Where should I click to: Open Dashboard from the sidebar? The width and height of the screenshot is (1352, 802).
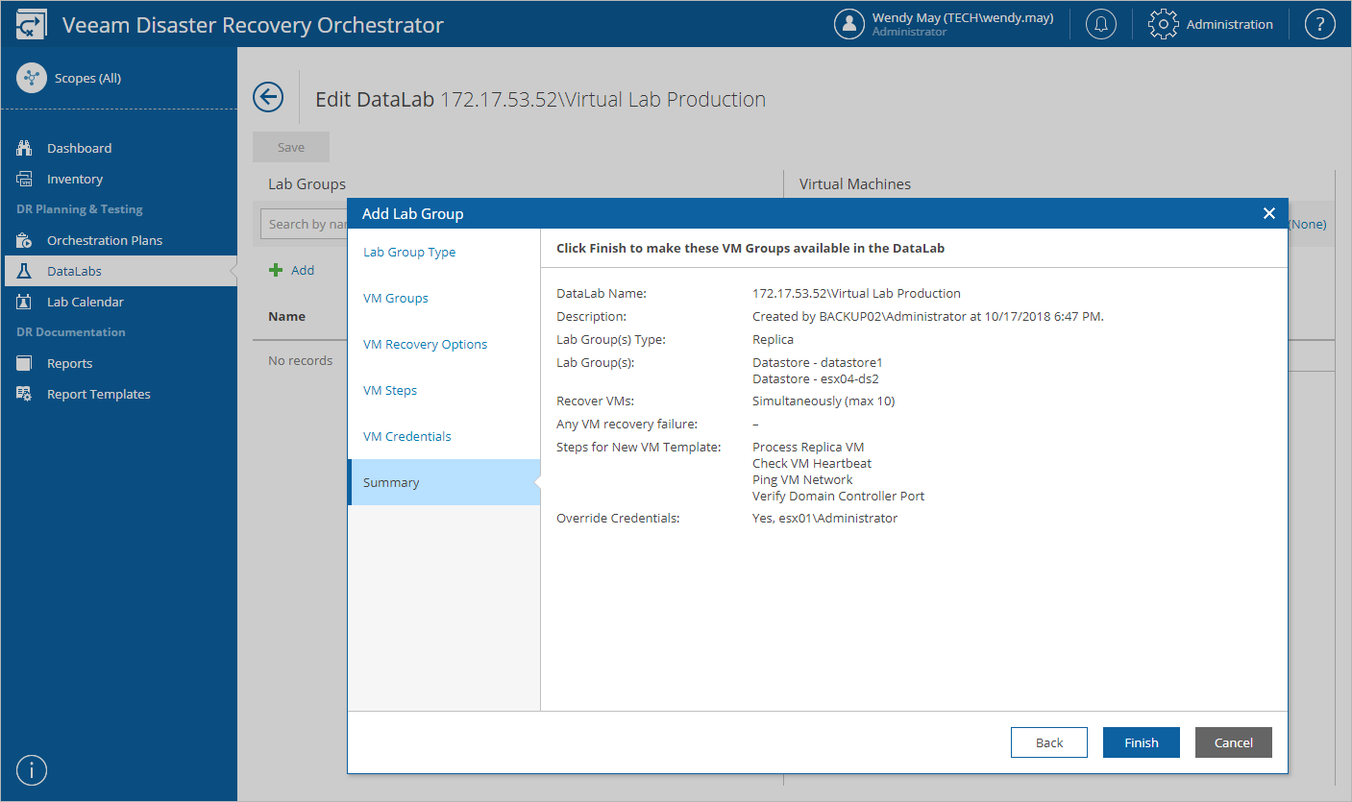(79, 148)
